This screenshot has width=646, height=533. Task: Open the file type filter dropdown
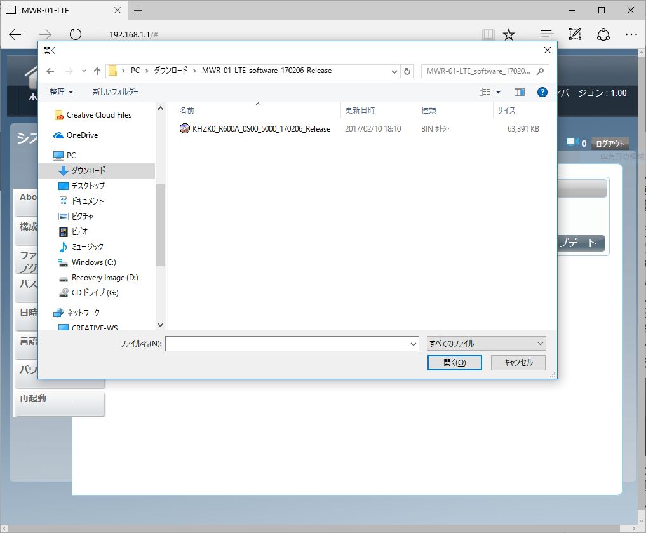(487, 344)
